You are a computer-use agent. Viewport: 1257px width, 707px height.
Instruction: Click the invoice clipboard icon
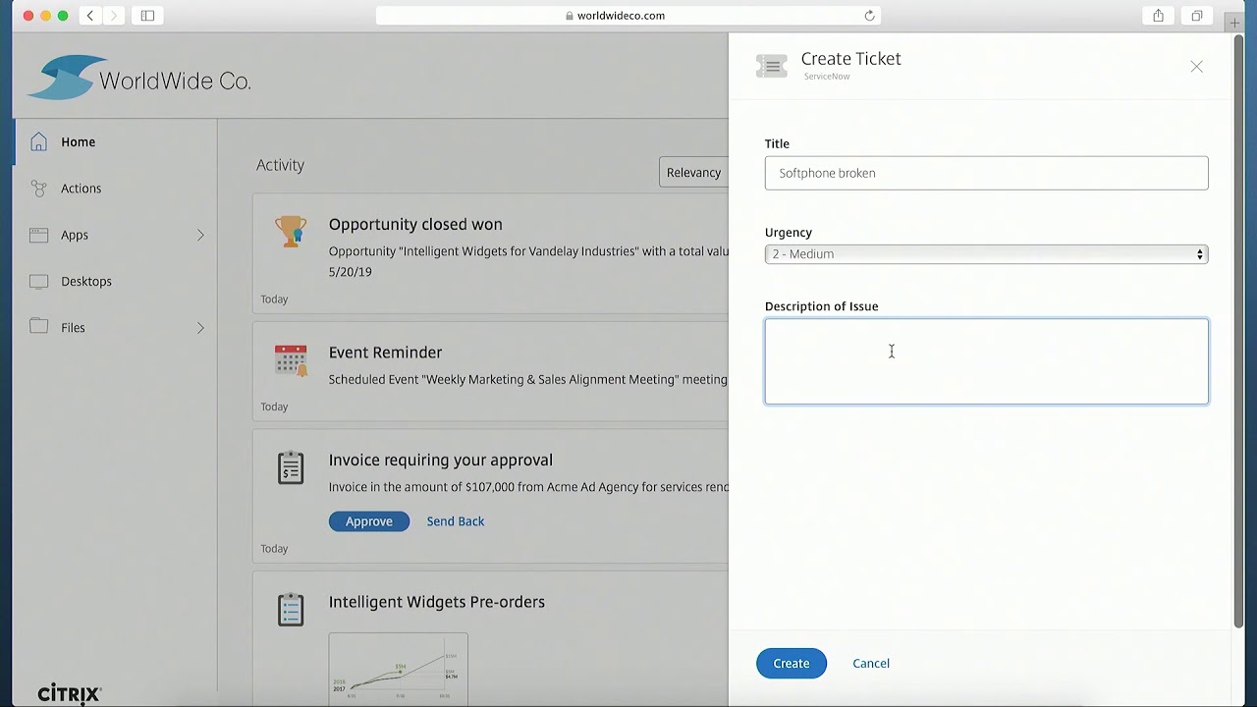291,468
